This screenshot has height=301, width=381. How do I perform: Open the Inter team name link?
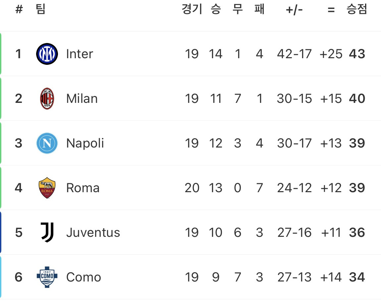click(x=80, y=54)
